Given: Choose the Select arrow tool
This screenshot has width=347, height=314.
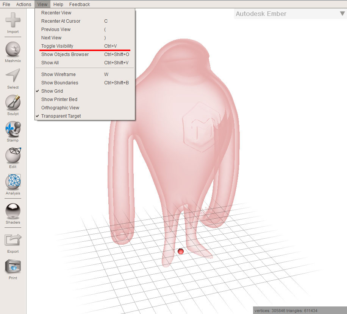Looking at the screenshot, I should 13,75.
